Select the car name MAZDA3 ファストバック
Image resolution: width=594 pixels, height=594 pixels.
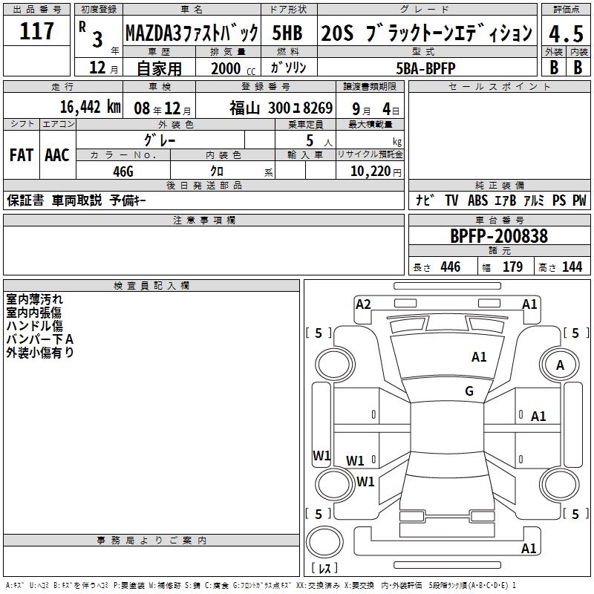(x=192, y=33)
